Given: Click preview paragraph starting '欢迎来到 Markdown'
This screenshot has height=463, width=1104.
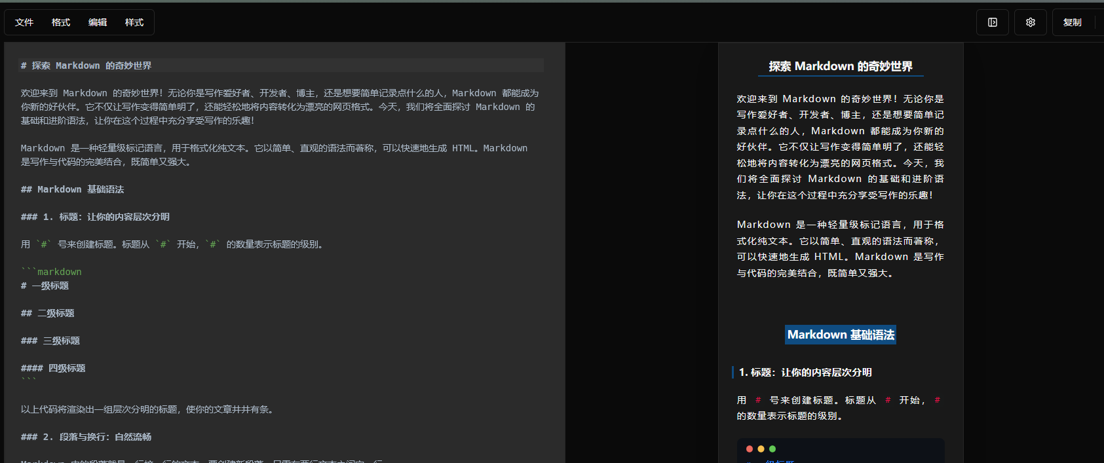Looking at the screenshot, I should pyautogui.click(x=841, y=147).
